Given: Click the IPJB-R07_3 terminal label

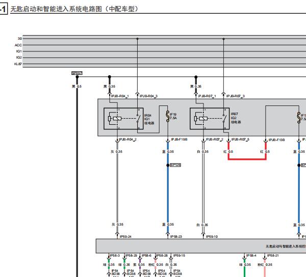Looking at the screenshot, I should pyautogui.click(x=235, y=96).
